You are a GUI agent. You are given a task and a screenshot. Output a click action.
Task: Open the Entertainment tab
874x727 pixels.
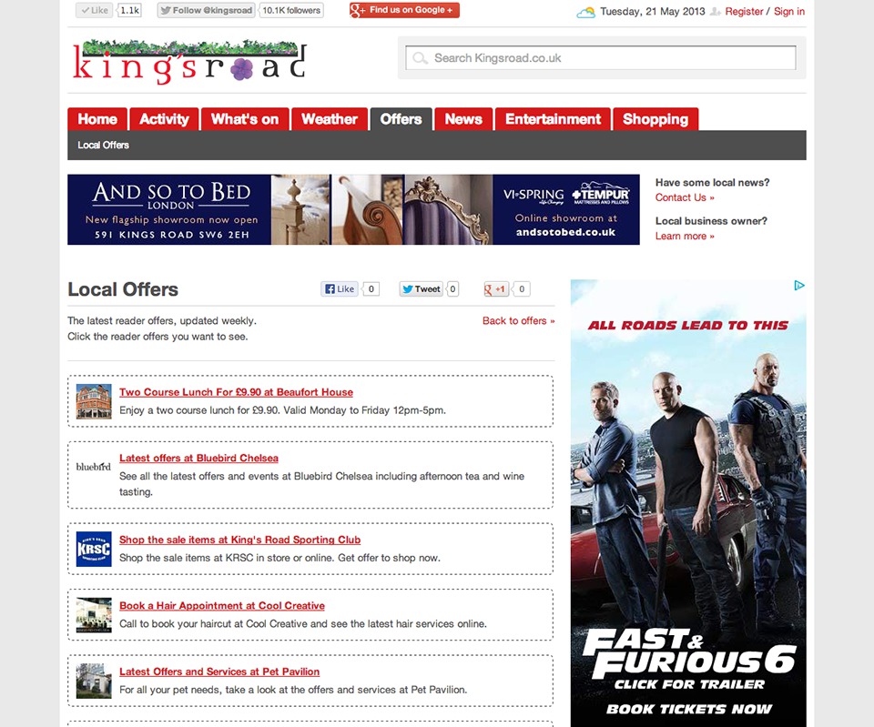(553, 119)
